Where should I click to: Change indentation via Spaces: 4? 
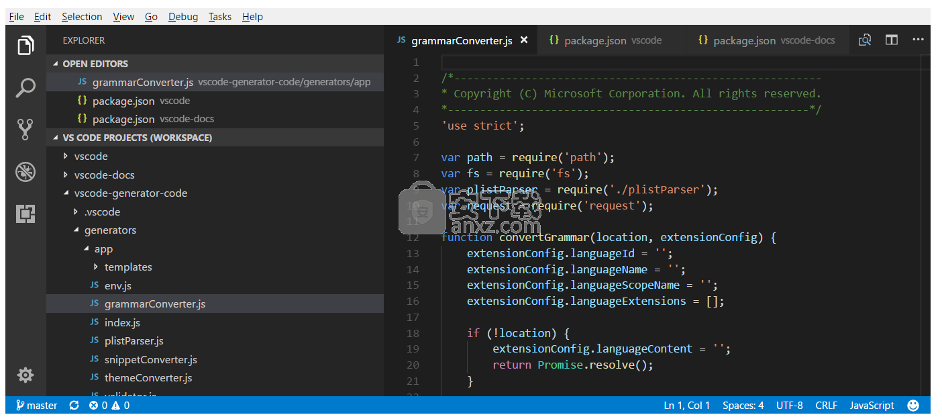click(x=743, y=406)
